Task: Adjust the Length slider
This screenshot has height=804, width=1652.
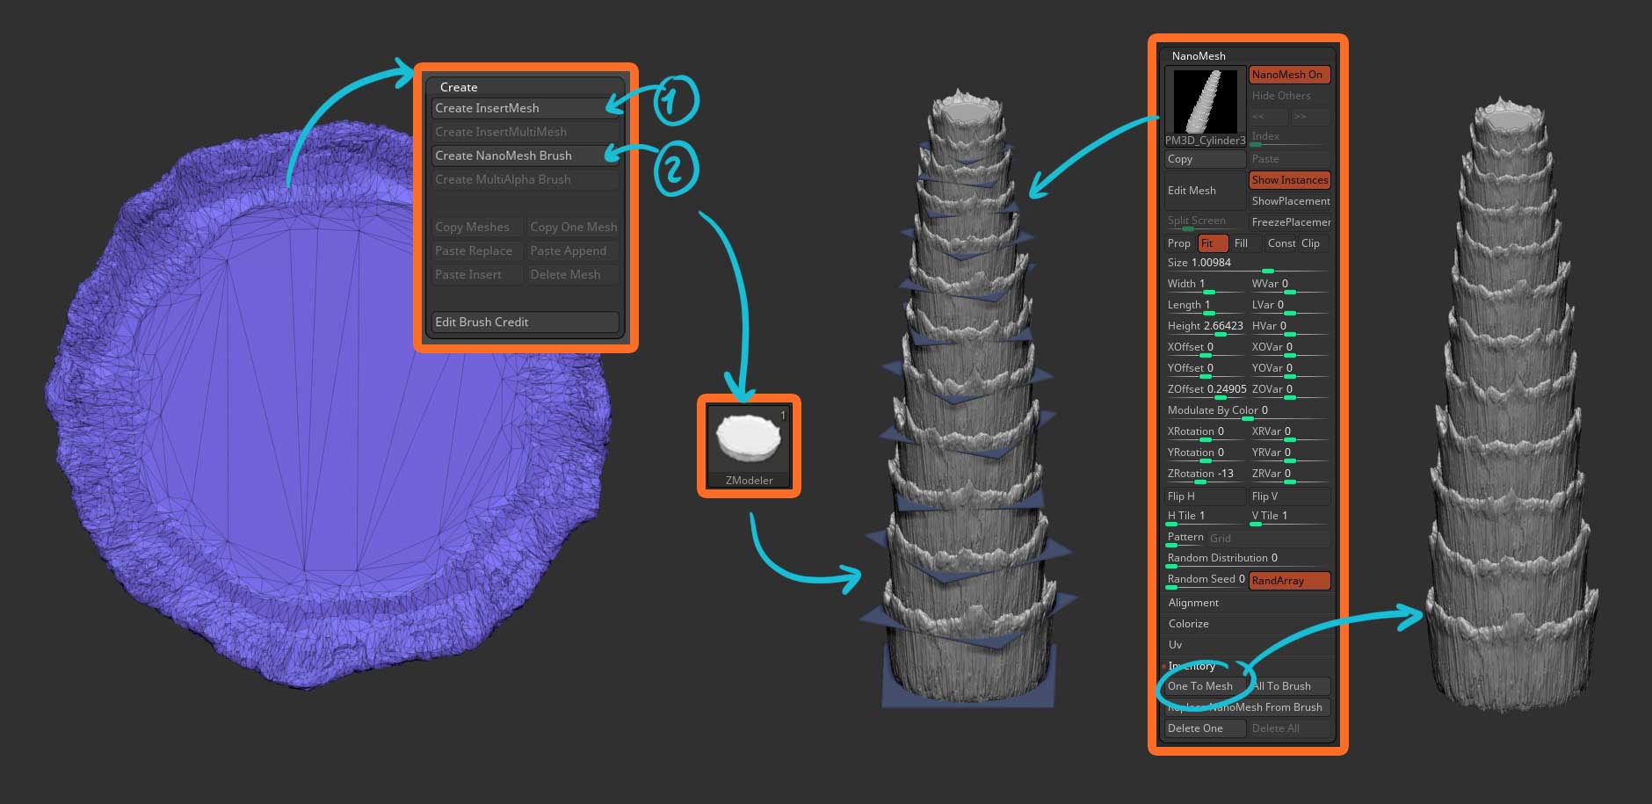Action: coord(1205,307)
